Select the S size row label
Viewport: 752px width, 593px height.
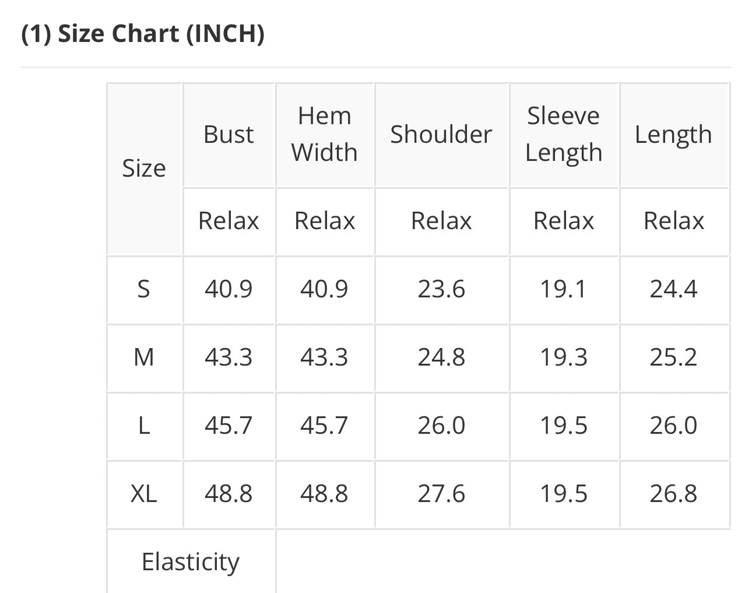143,289
